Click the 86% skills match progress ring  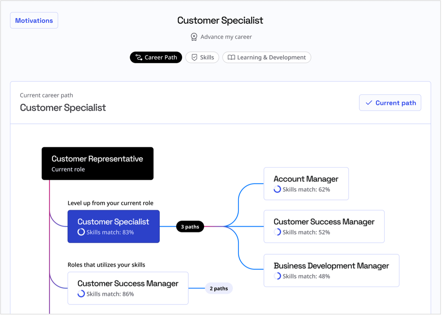81,294
